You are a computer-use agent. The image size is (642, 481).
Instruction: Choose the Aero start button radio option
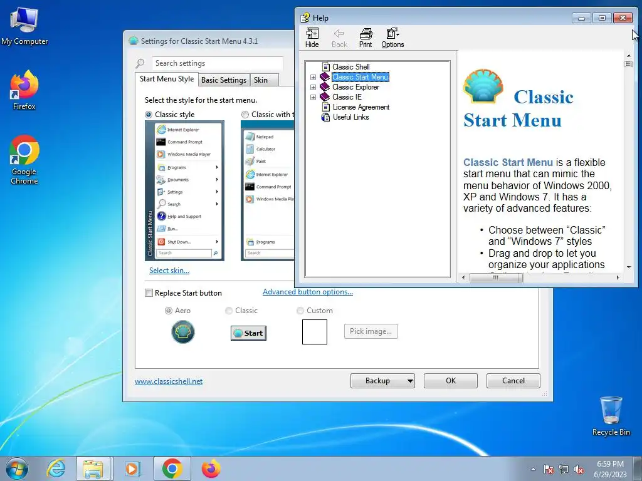tap(168, 311)
